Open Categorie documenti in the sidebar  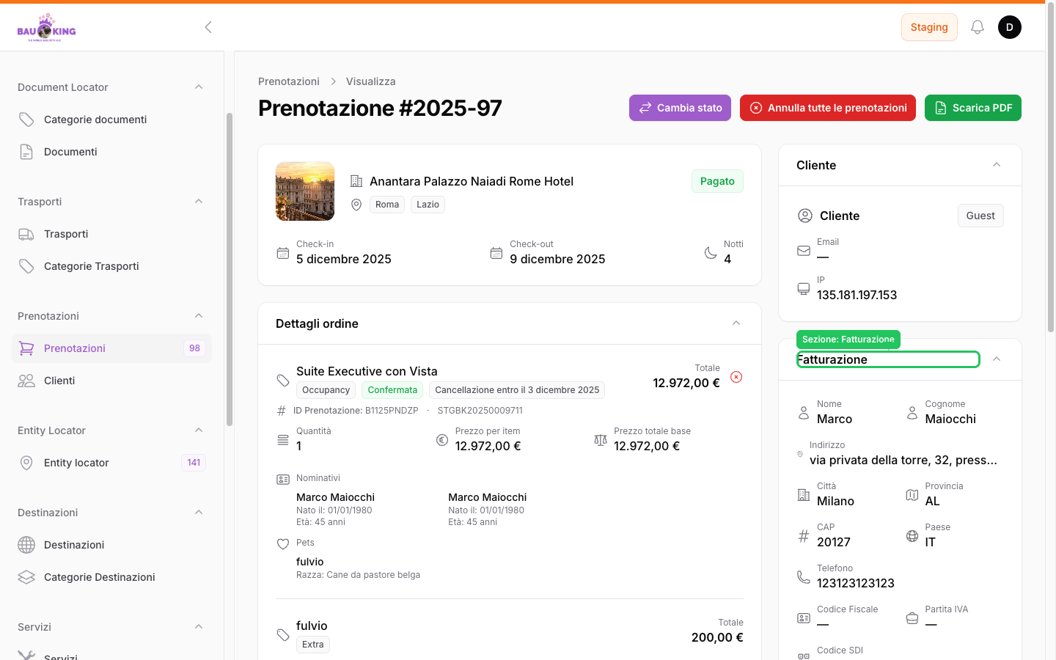click(x=111, y=120)
